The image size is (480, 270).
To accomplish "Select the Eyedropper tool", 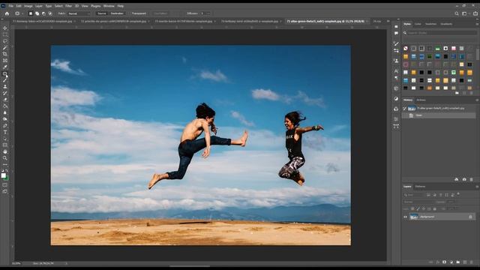I will click(x=5, y=67).
